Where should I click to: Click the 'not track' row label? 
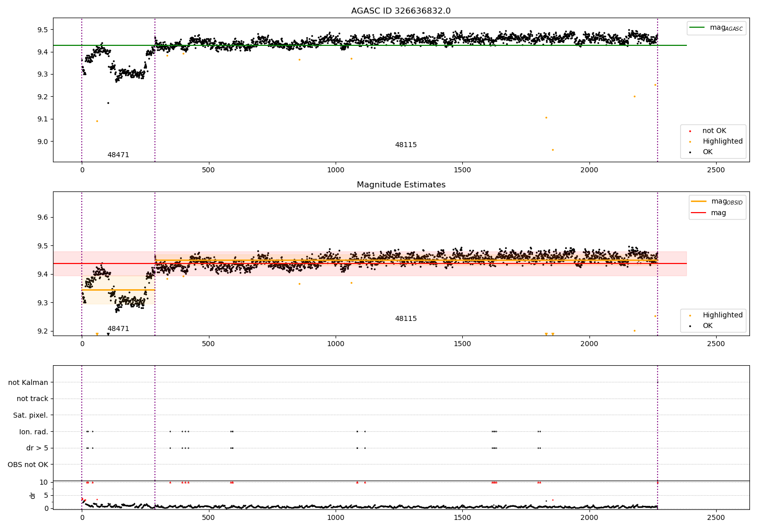32,399
